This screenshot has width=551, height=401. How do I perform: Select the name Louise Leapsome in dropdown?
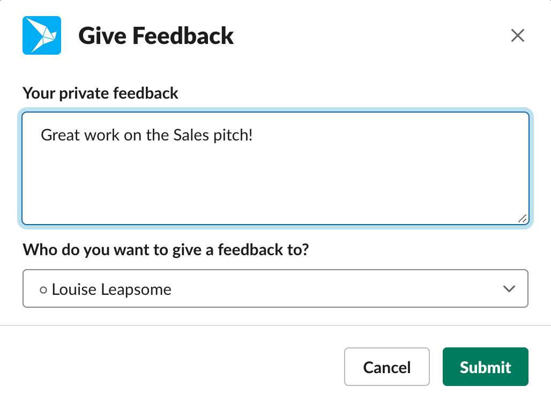[x=111, y=289]
